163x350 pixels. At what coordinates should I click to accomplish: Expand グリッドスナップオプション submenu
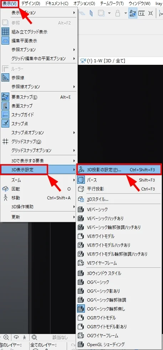39,150
